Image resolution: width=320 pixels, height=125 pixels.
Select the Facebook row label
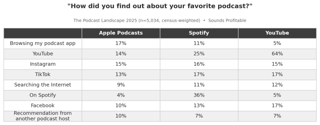tap(42, 106)
